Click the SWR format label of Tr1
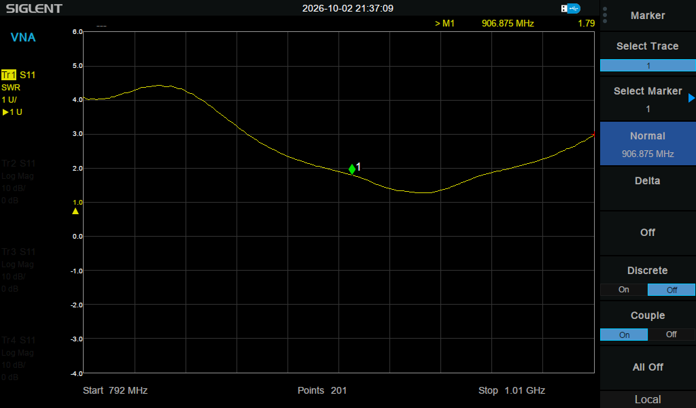This screenshot has width=696, height=408. tap(11, 88)
